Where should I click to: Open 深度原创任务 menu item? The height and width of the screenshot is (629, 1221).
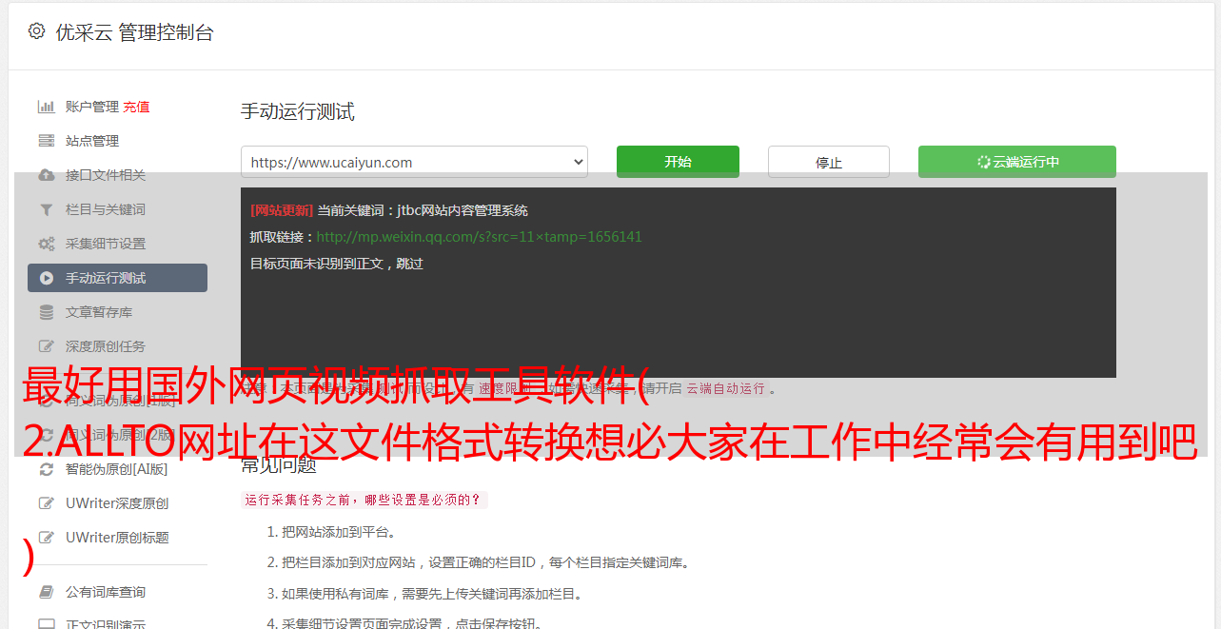point(106,346)
